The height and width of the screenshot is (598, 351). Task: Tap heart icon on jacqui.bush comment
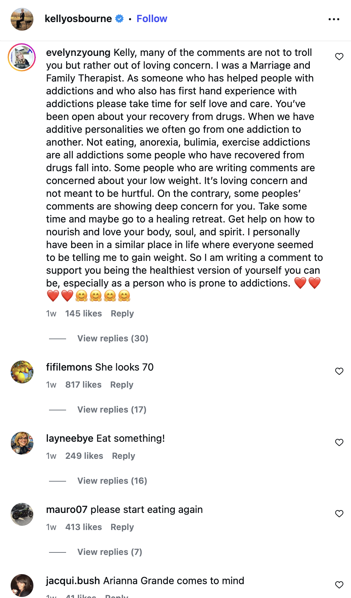pos(339,584)
